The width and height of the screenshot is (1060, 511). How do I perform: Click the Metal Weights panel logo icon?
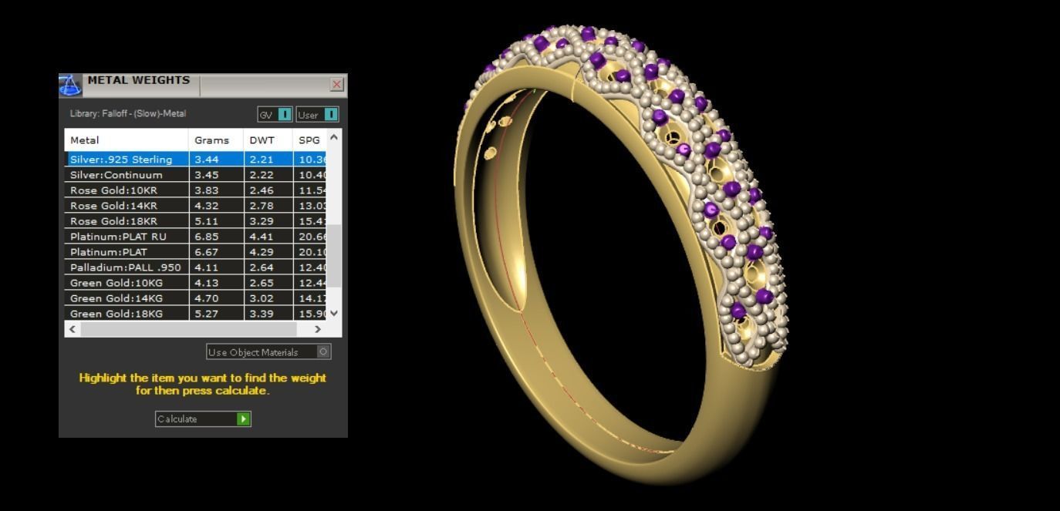pyautogui.click(x=70, y=86)
